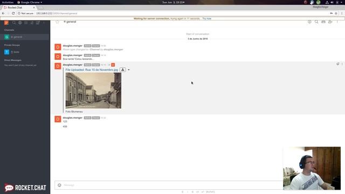Image resolution: width=345 pixels, height=194 pixels.
Task: Open sidebar more options kebab
Action: (44, 23)
